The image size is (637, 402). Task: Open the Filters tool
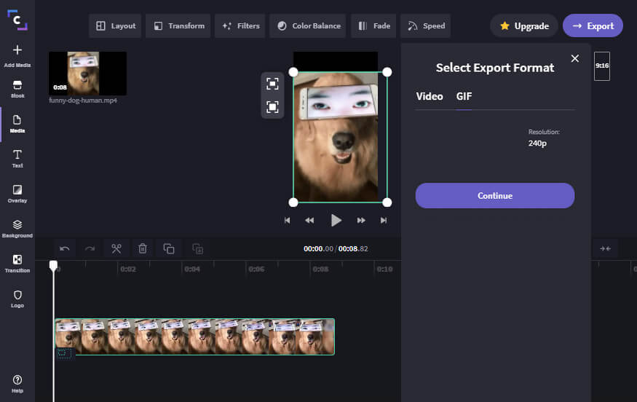pyautogui.click(x=240, y=25)
